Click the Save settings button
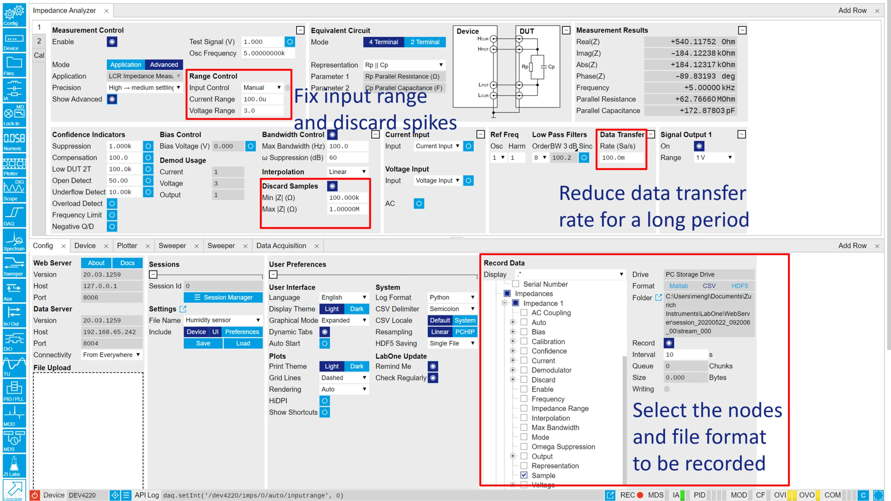Image resolution: width=891 pixels, height=501 pixels. 203,343
